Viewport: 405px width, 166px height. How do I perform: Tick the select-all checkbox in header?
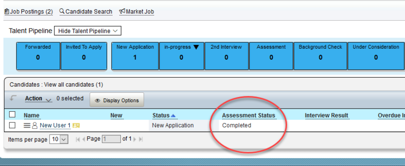tap(12, 115)
